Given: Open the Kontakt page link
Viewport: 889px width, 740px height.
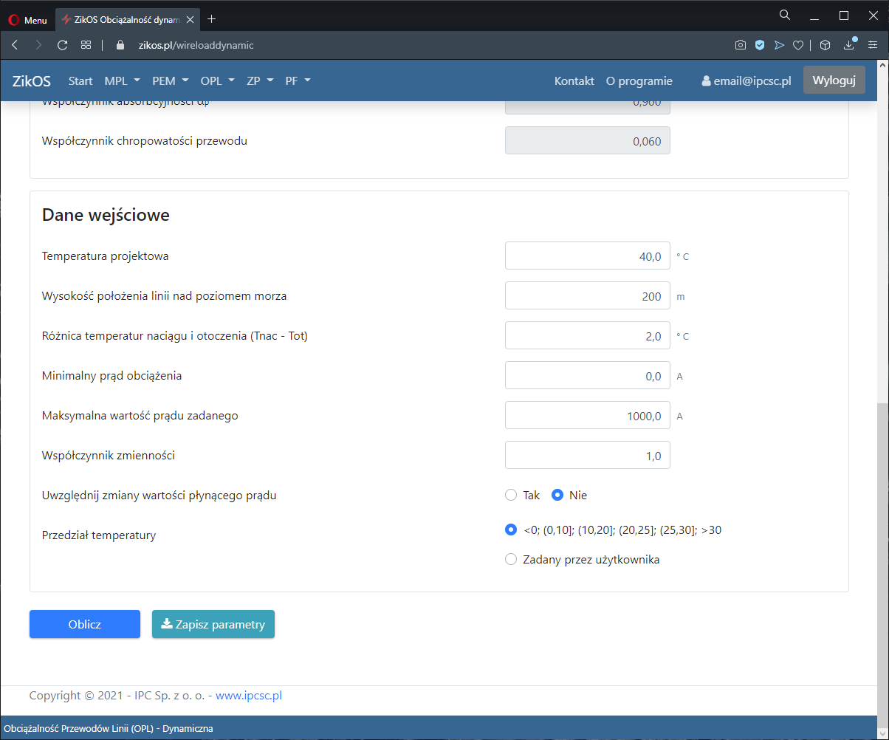Looking at the screenshot, I should coord(574,81).
